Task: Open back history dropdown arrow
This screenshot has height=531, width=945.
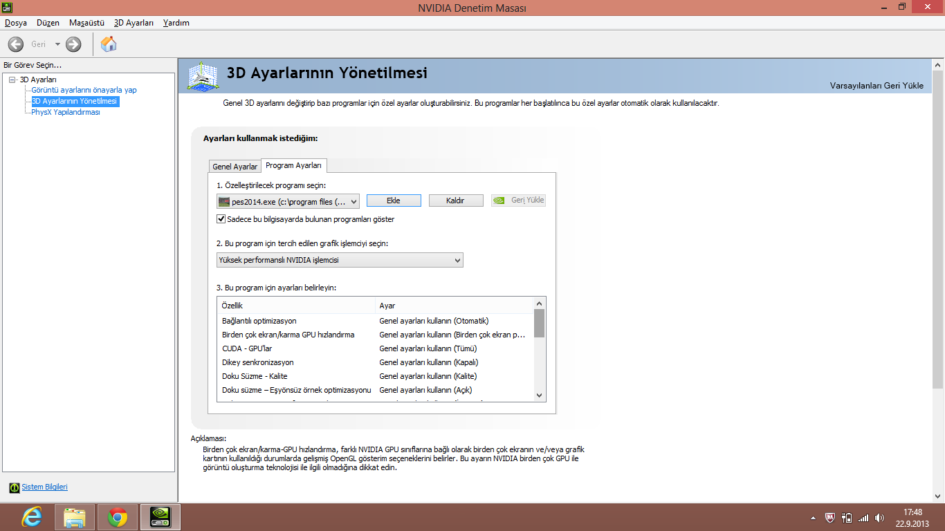Action: [x=57, y=44]
